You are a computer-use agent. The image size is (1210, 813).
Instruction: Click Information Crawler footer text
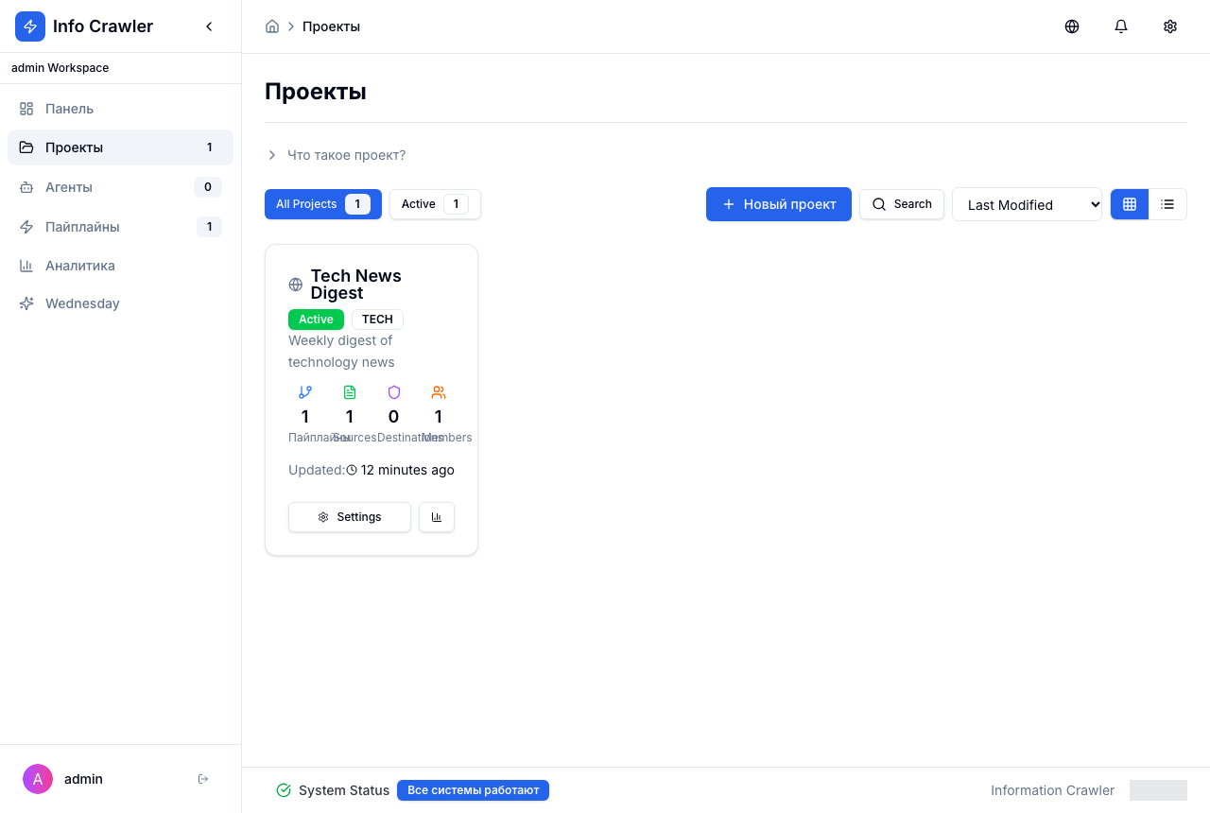click(x=1052, y=790)
